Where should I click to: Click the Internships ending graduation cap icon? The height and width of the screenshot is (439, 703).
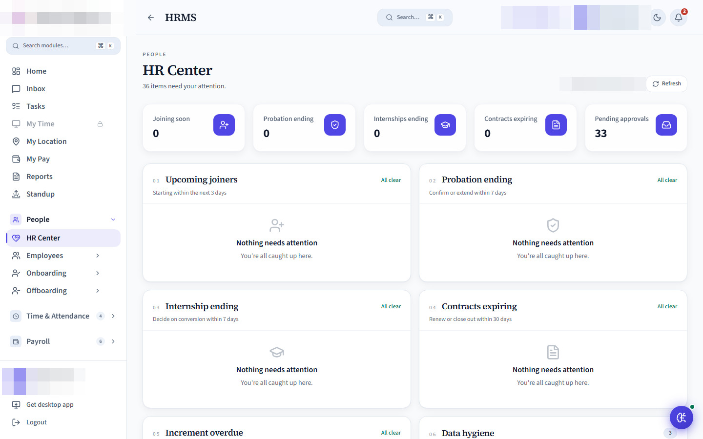445,125
